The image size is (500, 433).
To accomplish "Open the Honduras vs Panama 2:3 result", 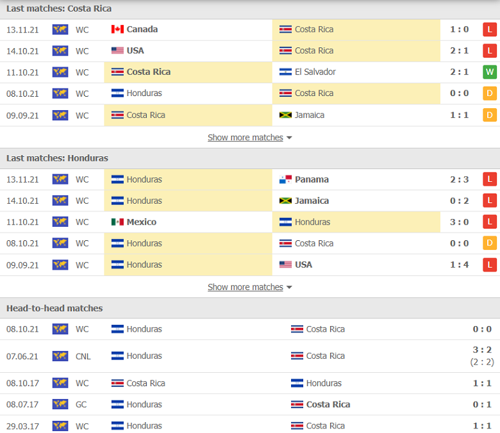I will [459, 179].
